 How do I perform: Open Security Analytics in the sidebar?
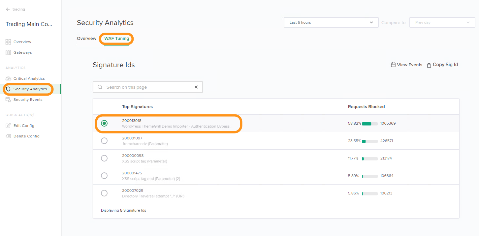click(30, 89)
